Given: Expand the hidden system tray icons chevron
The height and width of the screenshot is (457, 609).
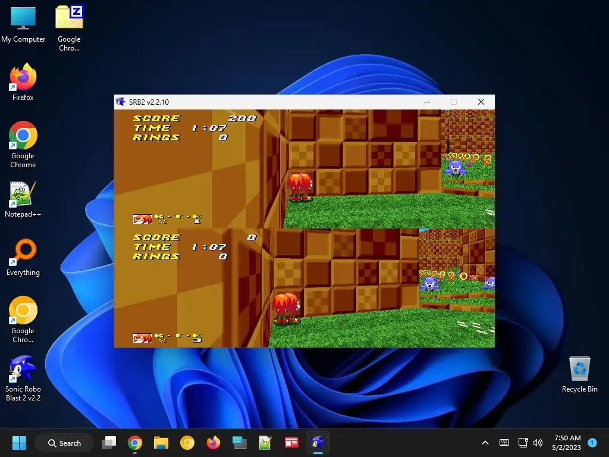Looking at the screenshot, I should tap(485, 443).
